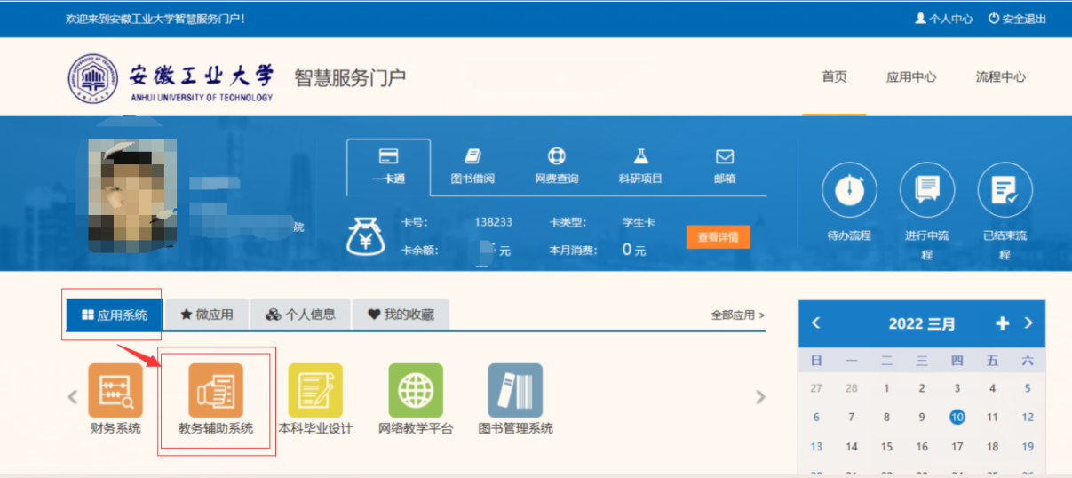
Task: Switch to the 个人信息 tab
Action: [300, 315]
